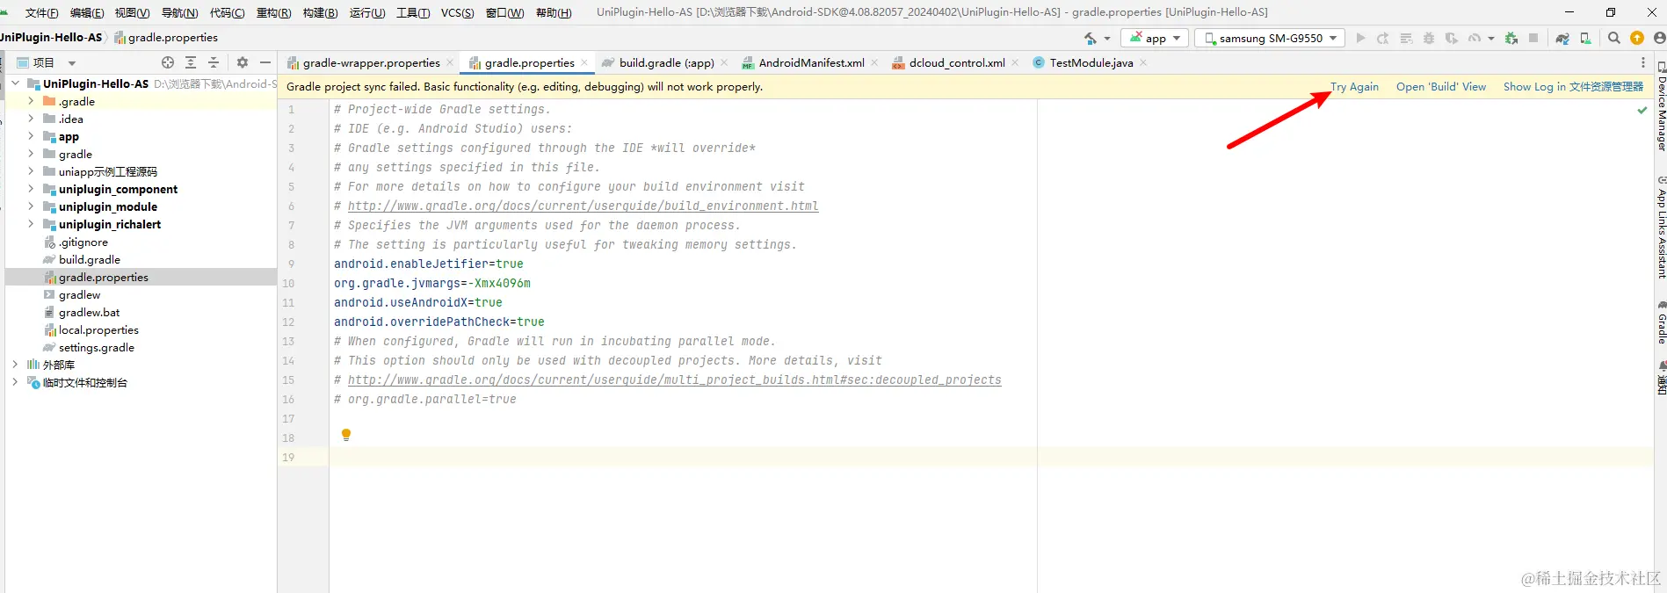Image resolution: width=1667 pixels, height=593 pixels.
Task: Click the user account avatar icon
Action: pos(1660,38)
